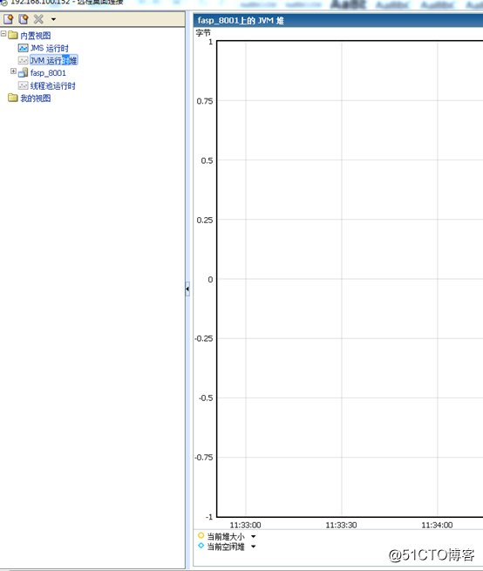Click the 11:34:00 time axis label

(437, 525)
